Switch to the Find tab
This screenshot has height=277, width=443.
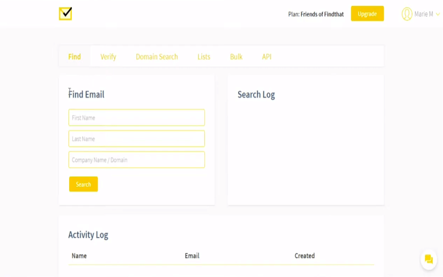(x=75, y=56)
